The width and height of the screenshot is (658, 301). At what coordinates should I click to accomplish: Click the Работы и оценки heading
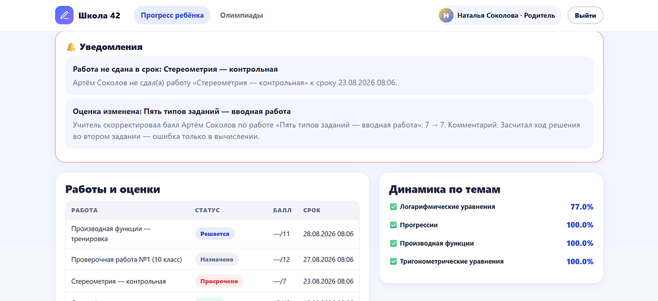tap(113, 189)
